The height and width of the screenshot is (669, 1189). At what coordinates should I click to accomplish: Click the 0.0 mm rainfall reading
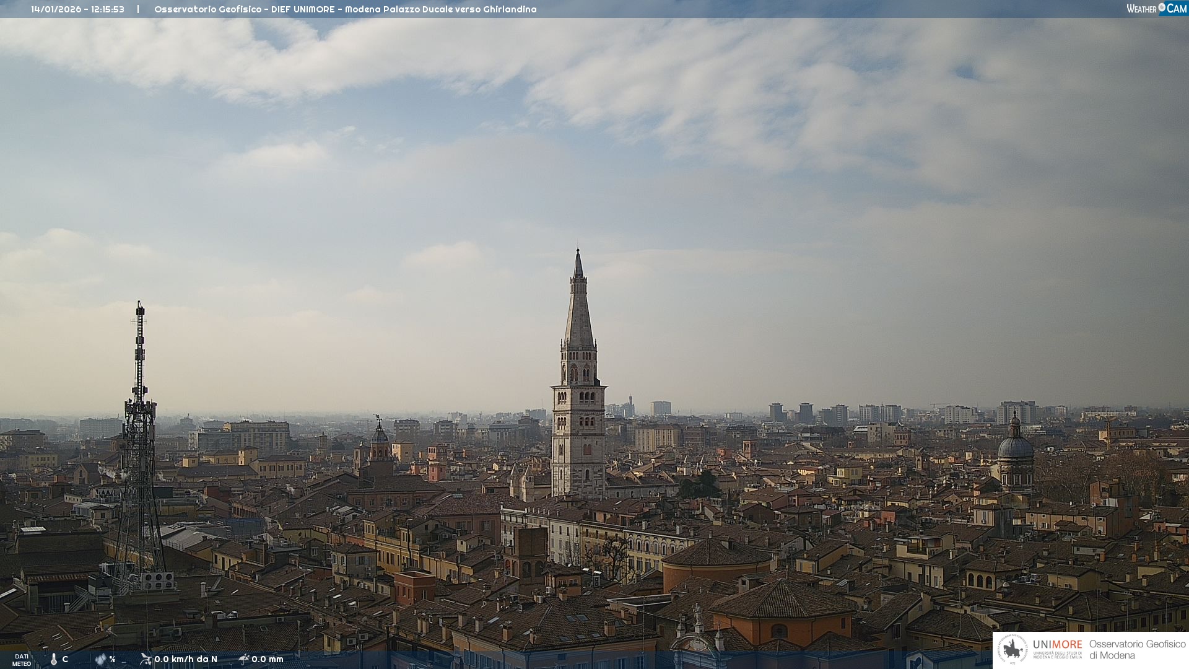[x=267, y=659]
